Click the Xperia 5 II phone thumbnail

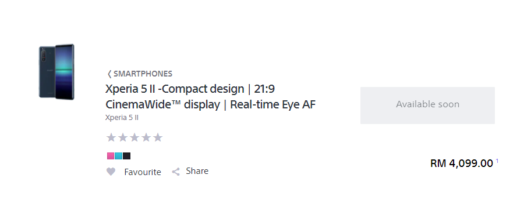tap(56, 72)
